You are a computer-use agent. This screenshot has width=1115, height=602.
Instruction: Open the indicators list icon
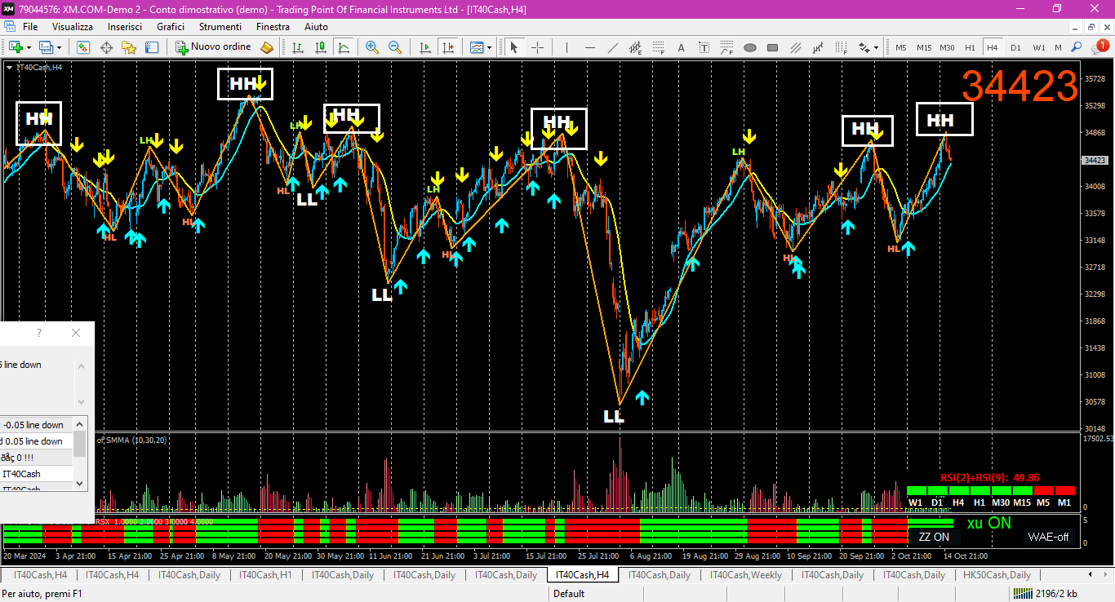476,47
